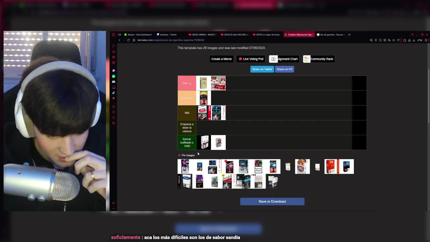
Task: Open the sidebar history clock icon
Action: click(x=114, y=112)
